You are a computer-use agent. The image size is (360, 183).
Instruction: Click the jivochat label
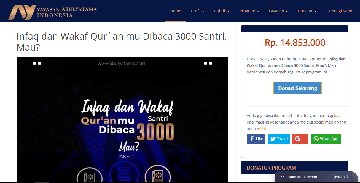pyautogui.click(x=341, y=177)
